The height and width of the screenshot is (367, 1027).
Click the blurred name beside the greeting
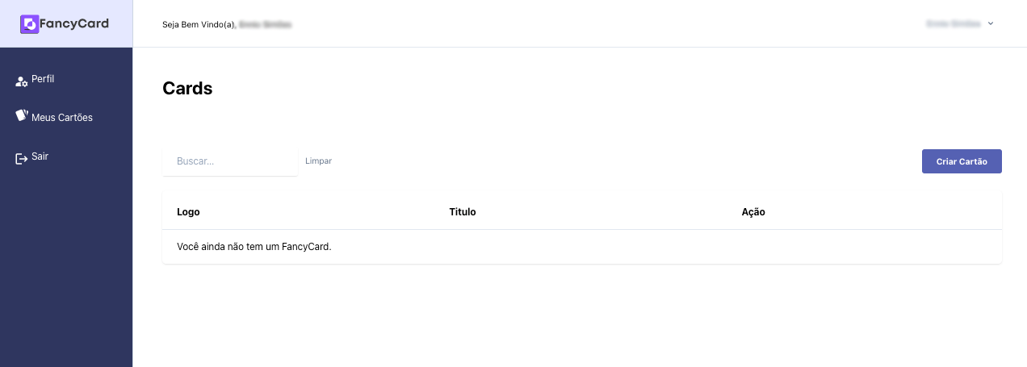click(265, 25)
